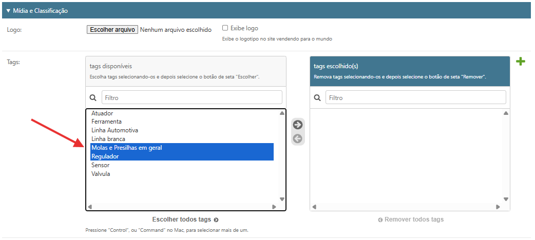Collapse the Mídia e Classificação section
This screenshot has height=240, width=535.
click(x=8, y=10)
